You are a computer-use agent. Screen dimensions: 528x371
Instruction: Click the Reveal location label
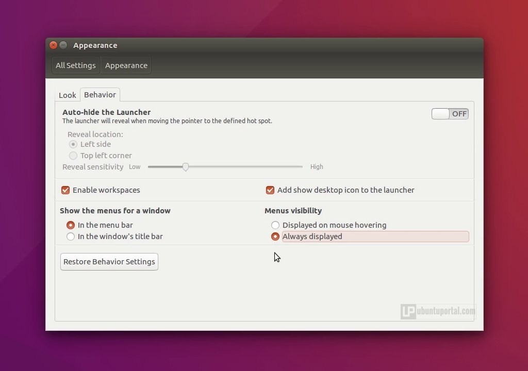[x=95, y=134]
